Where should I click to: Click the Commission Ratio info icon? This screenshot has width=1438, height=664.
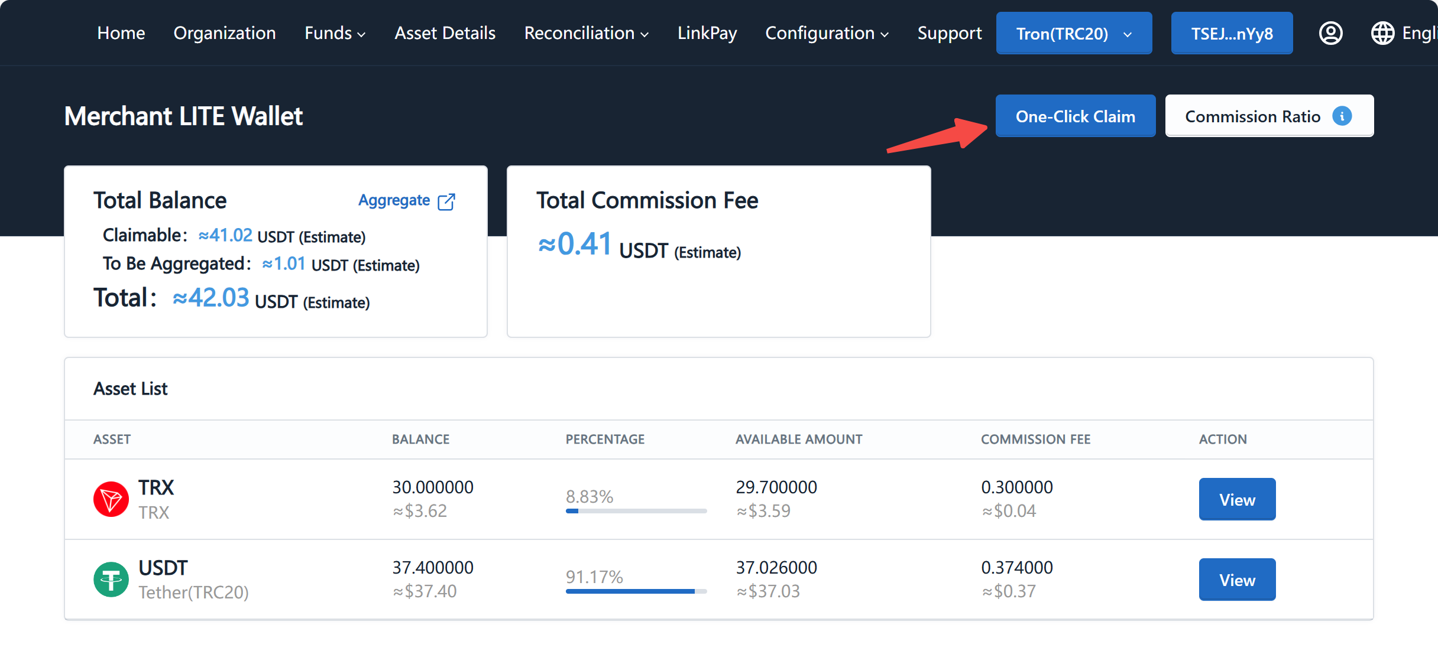coord(1342,116)
